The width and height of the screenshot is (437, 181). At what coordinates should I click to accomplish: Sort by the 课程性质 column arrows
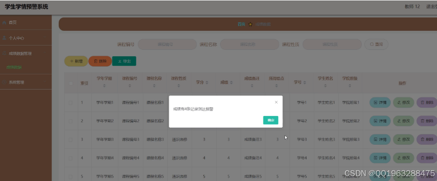click(x=178, y=86)
